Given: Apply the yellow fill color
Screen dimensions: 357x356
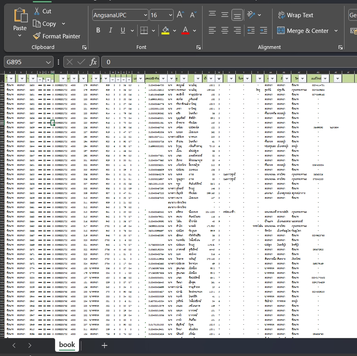Looking at the screenshot, I should point(165,30).
